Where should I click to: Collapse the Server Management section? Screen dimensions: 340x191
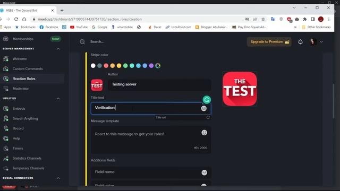58,49
